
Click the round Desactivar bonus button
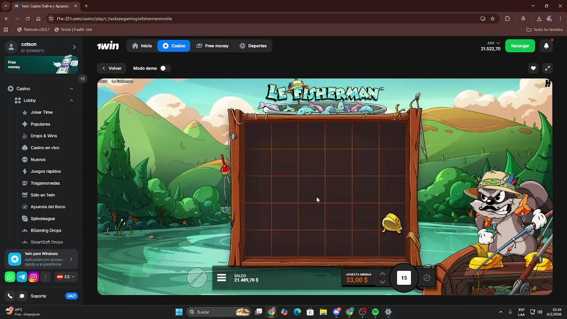pos(197,278)
